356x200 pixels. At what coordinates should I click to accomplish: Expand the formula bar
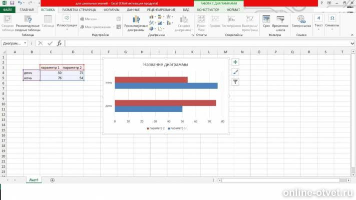coord(352,43)
